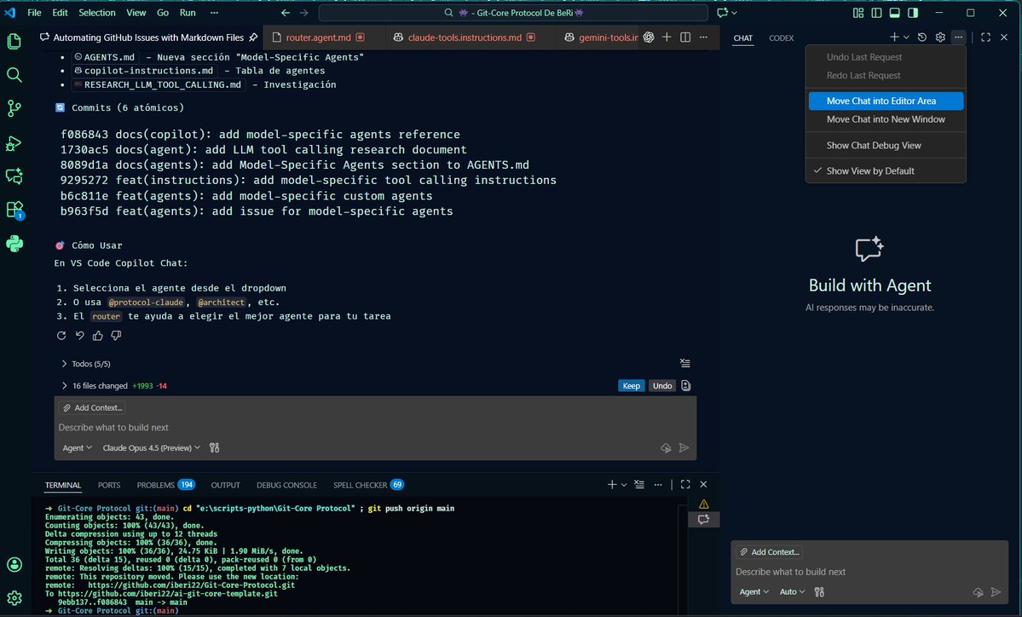Toggle the bottom panel visibility
This screenshot has height=617, width=1022.
(x=895, y=13)
